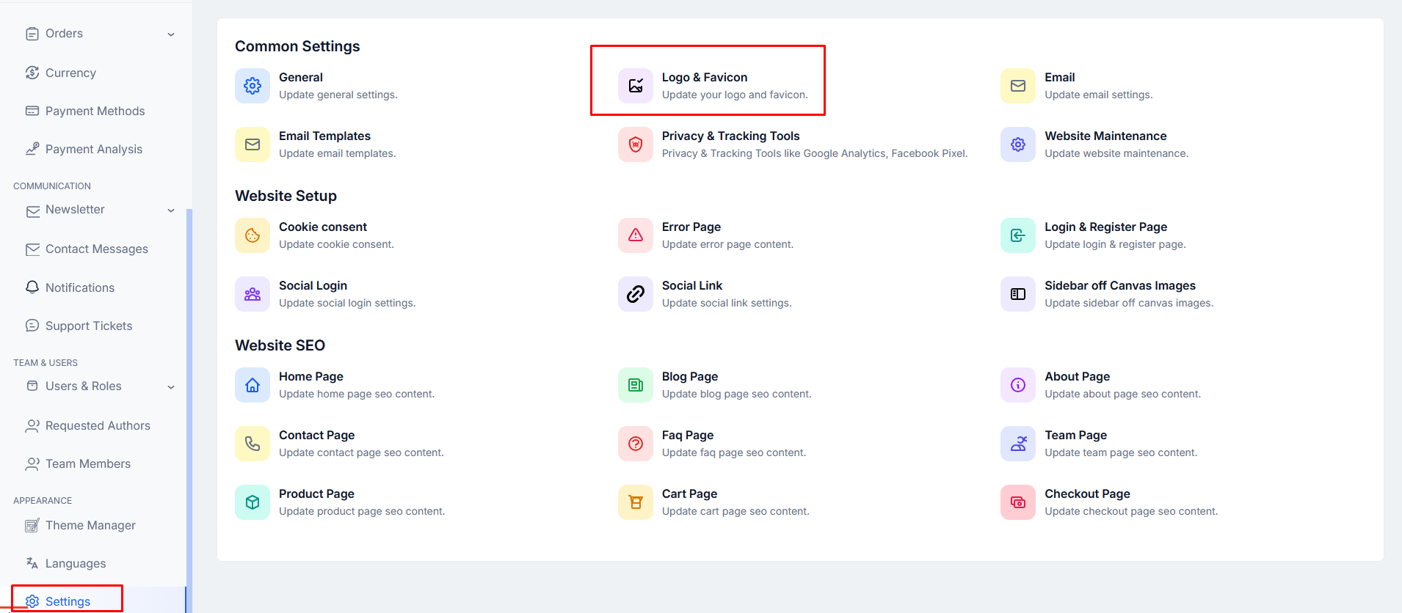Click the Social Link chain icon

636,294
